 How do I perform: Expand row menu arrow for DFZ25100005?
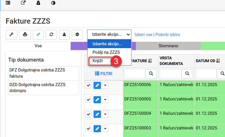click(x=105, y=100)
